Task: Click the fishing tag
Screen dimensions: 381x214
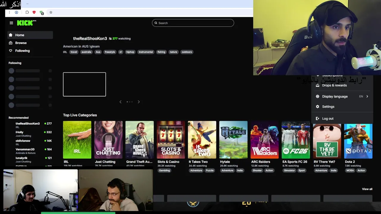Action: [161, 52]
